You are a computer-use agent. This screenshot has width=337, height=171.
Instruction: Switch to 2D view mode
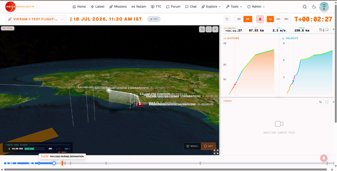click(239, 19)
